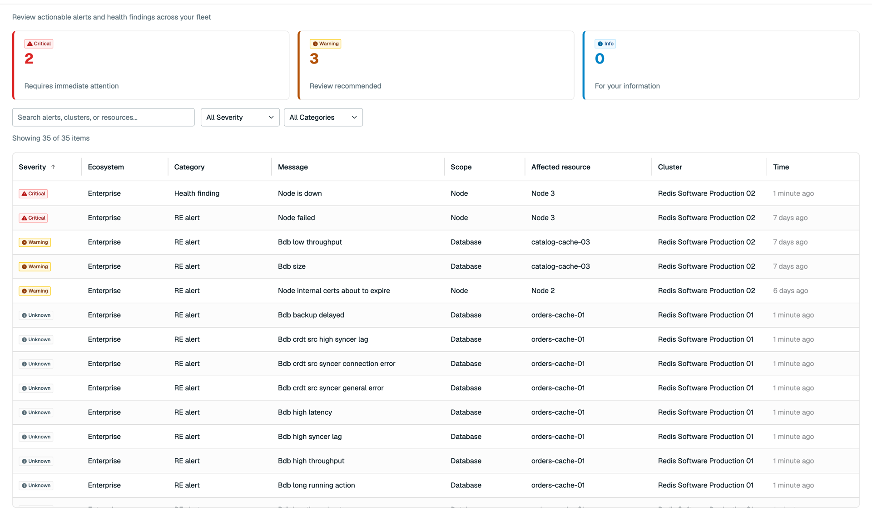Click Unknown badge in Bdb high throughput row

tap(36, 461)
